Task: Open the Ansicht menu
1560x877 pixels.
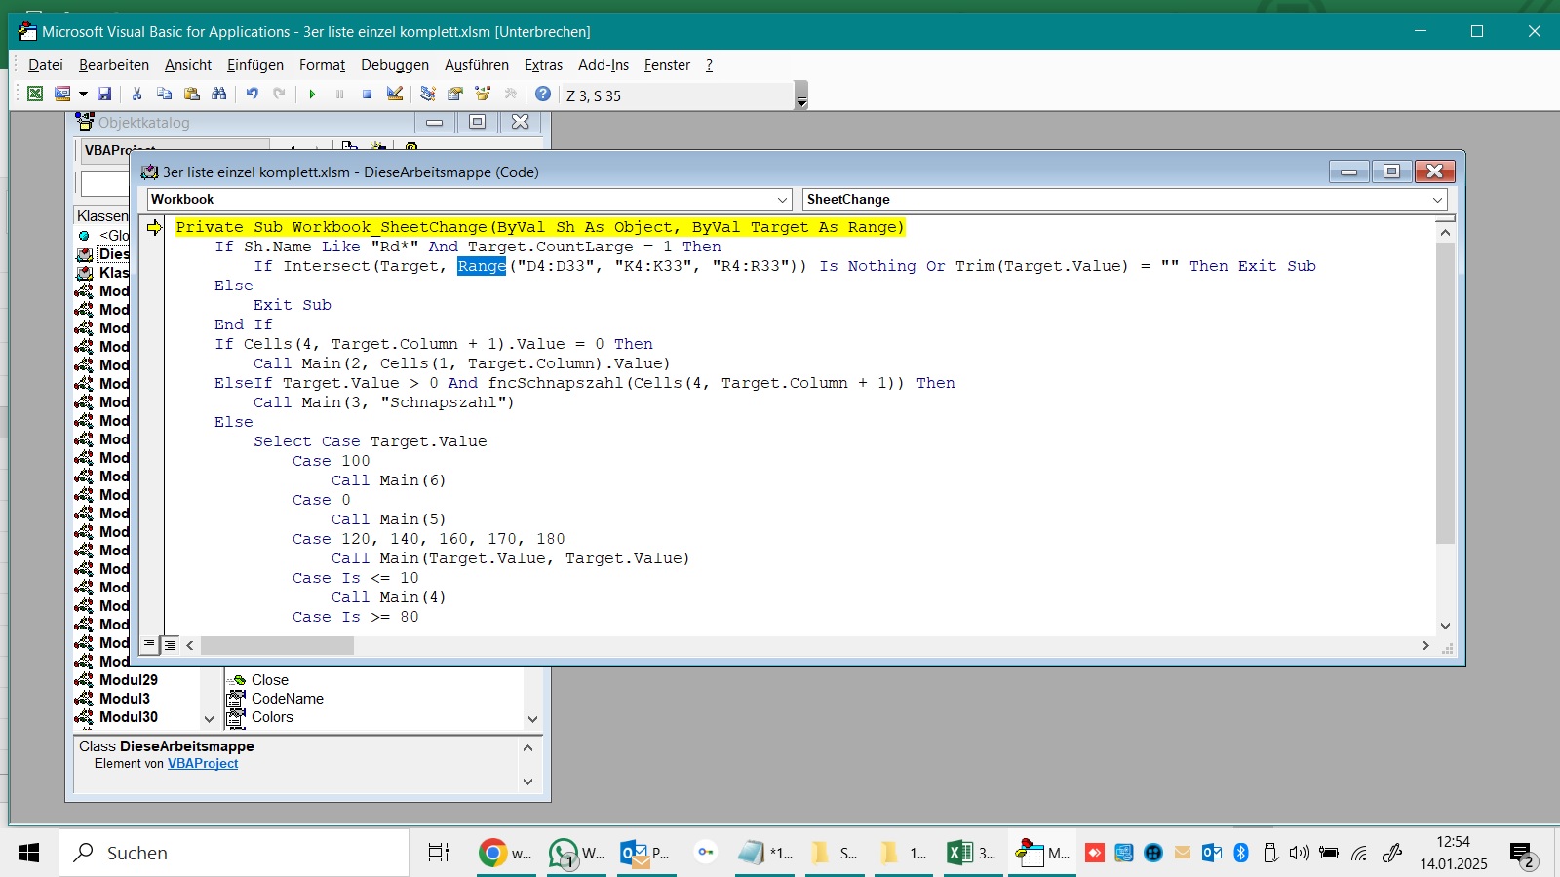Action: coord(188,65)
